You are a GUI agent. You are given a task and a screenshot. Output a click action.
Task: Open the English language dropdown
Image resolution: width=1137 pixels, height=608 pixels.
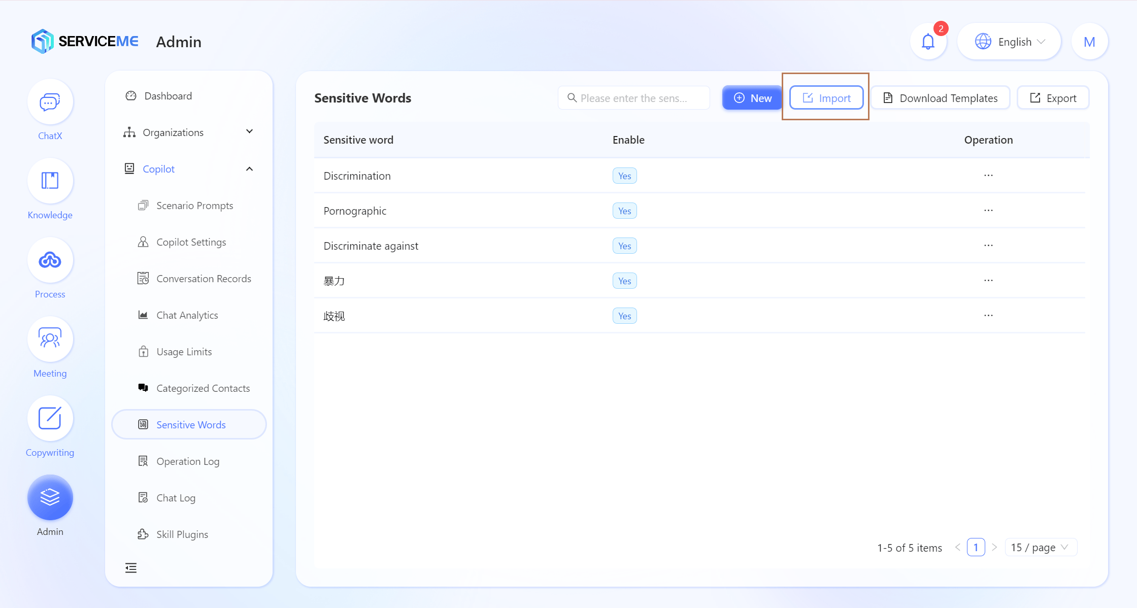pyautogui.click(x=1009, y=42)
